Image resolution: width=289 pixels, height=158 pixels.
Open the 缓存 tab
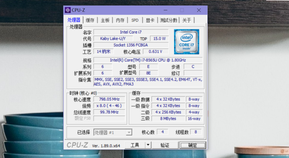[90, 20]
